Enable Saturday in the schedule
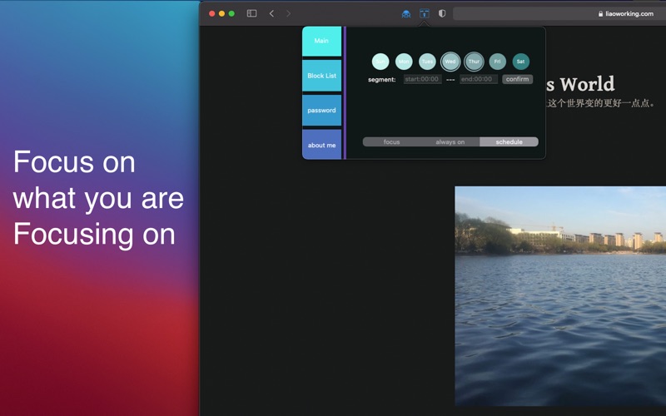Screen dimensions: 666x416 point(520,61)
